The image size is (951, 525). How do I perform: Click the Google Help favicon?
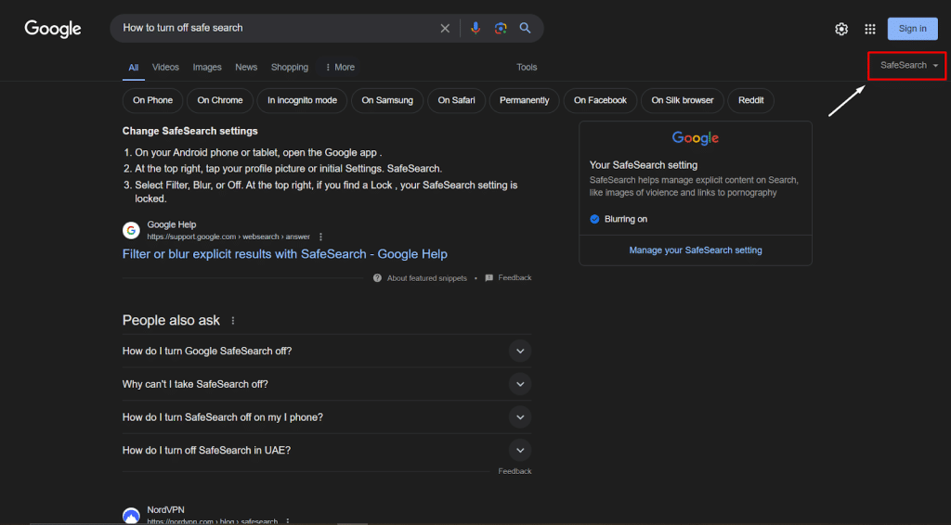pyautogui.click(x=131, y=230)
